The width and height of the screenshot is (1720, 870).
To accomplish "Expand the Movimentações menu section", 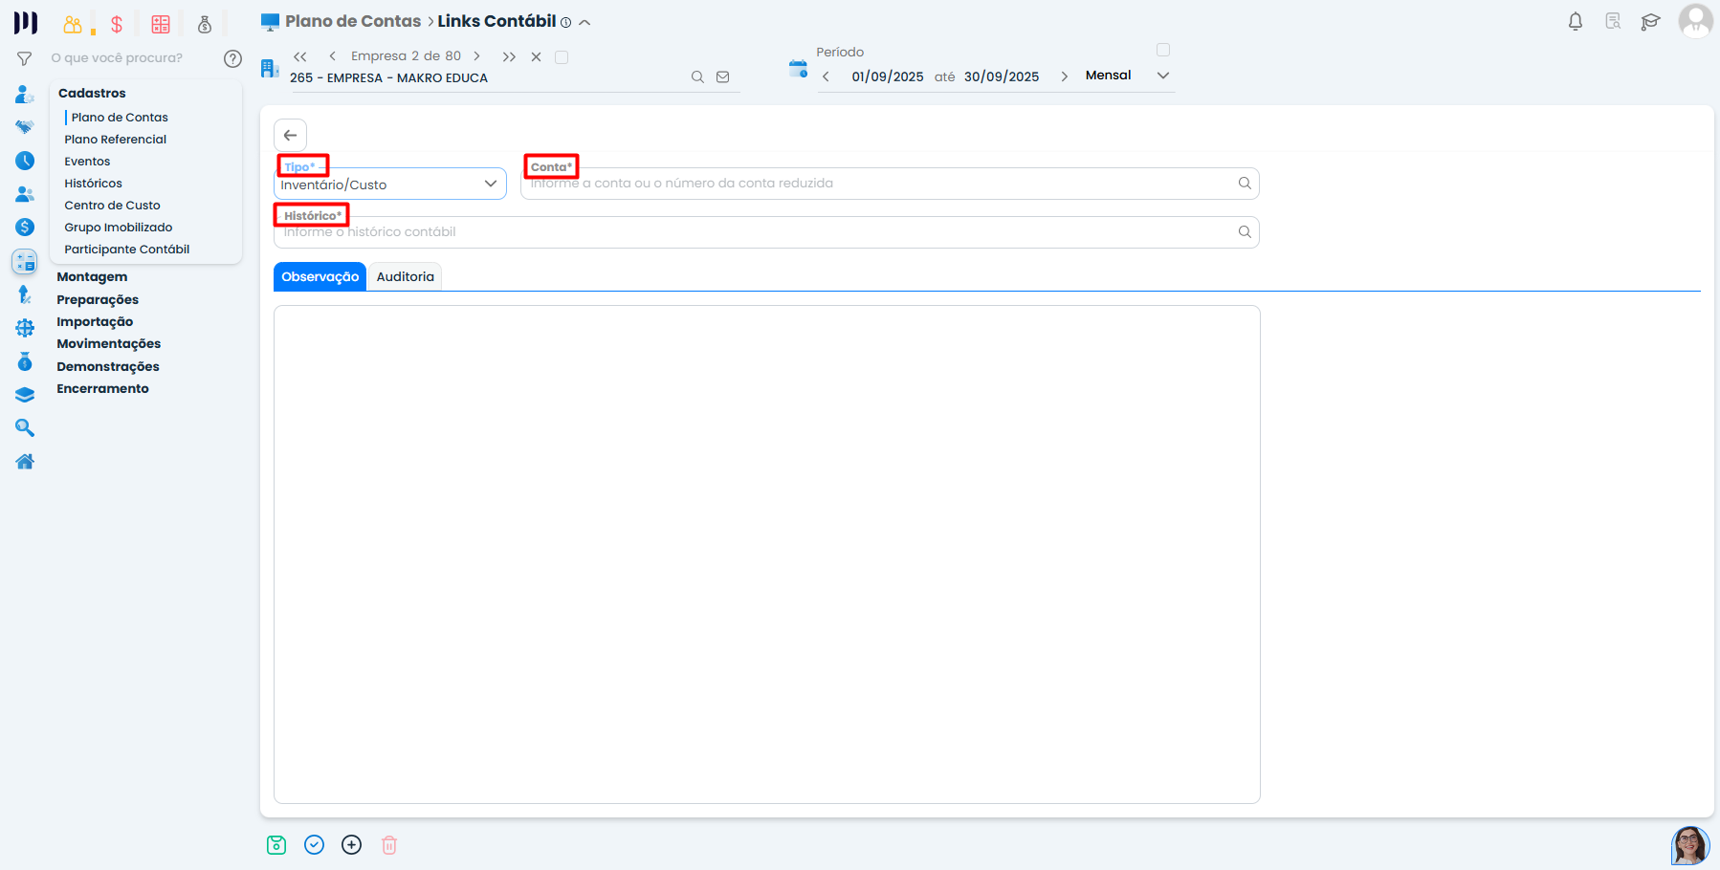I will pyautogui.click(x=108, y=344).
